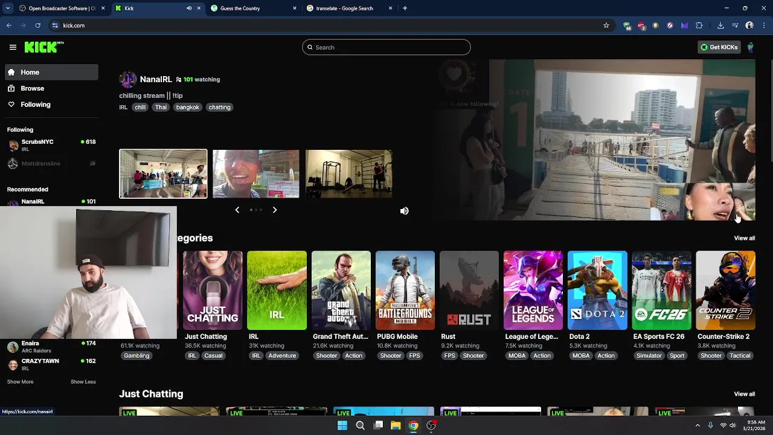Select the gym stream thumbnail
Screen dimensions: 773x435
pyautogui.click(x=349, y=173)
